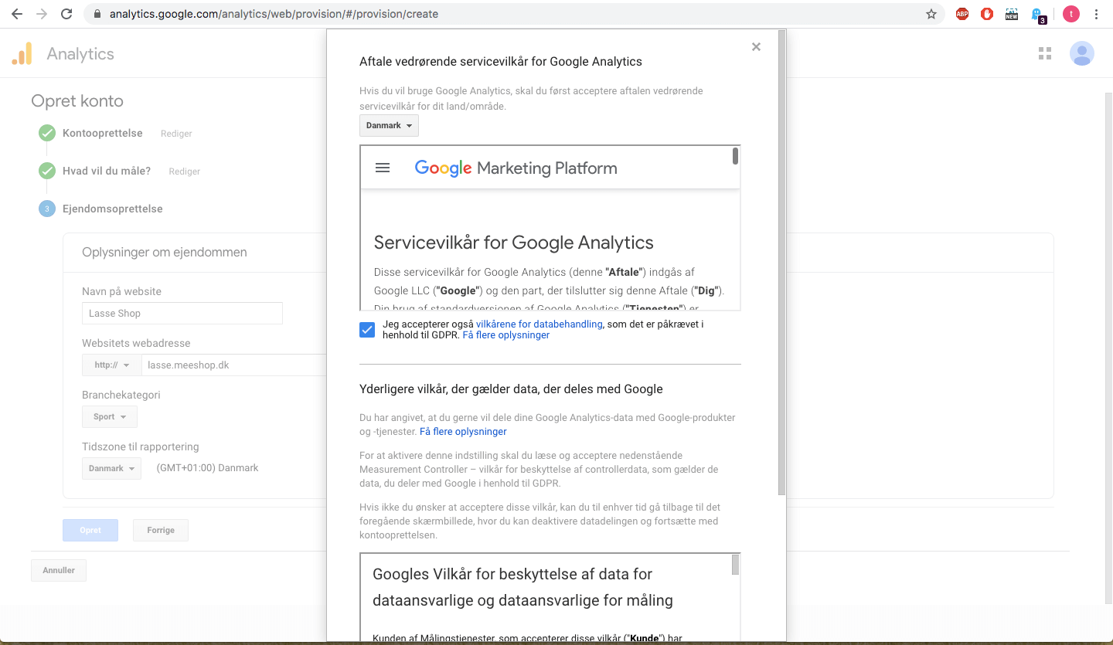The image size is (1113, 645).
Task: Click the browser forward arrow
Action: (x=41, y=14)
